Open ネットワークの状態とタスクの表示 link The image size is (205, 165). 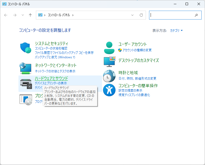pos(55,71)
